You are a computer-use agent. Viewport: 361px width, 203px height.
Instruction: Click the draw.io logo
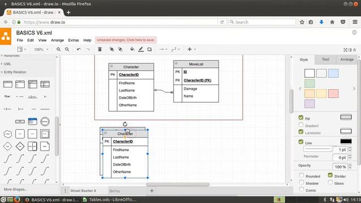pos(6,36)
